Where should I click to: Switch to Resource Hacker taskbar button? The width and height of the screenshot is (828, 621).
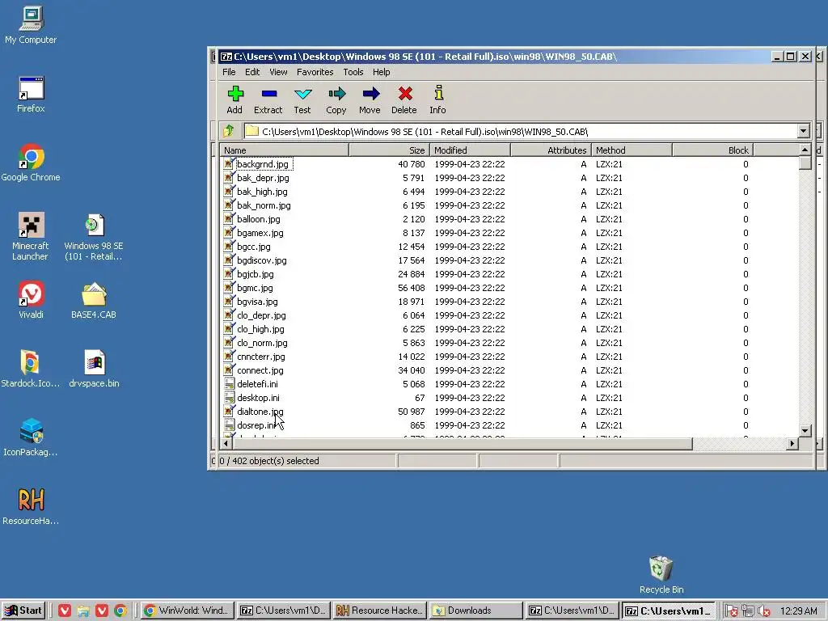[379, 610]
